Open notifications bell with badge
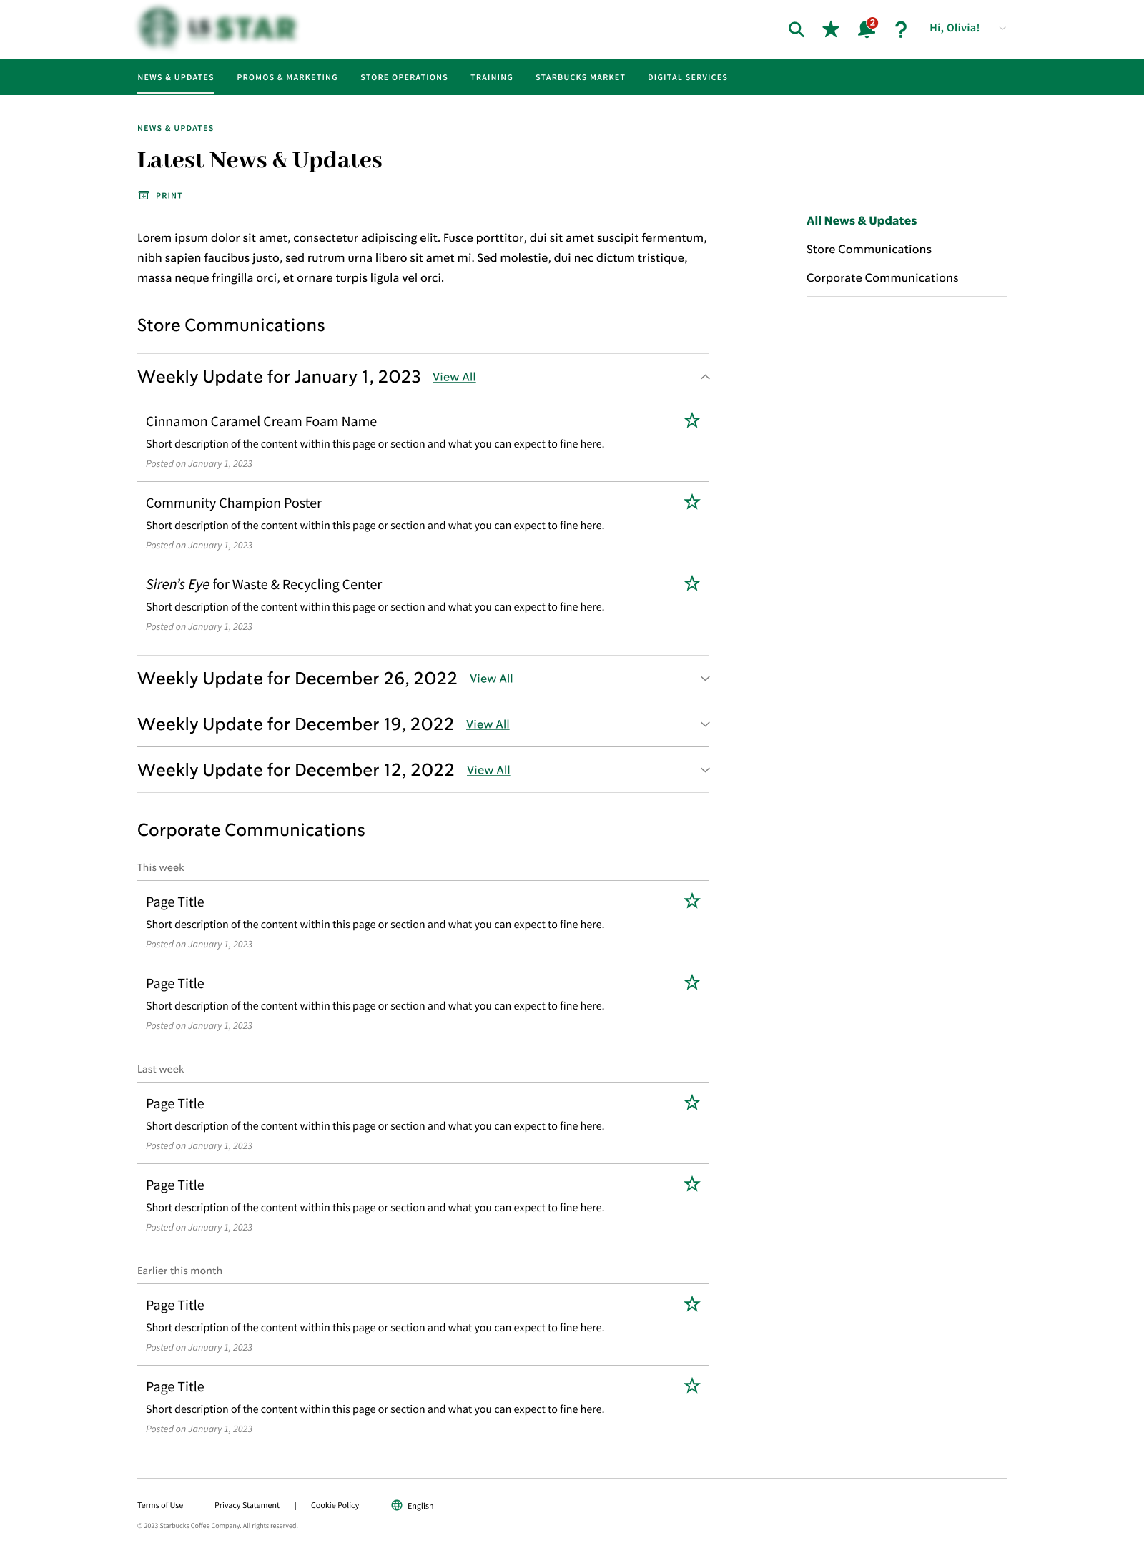This screenshot has height=1553, width=1144. (867, 29)
